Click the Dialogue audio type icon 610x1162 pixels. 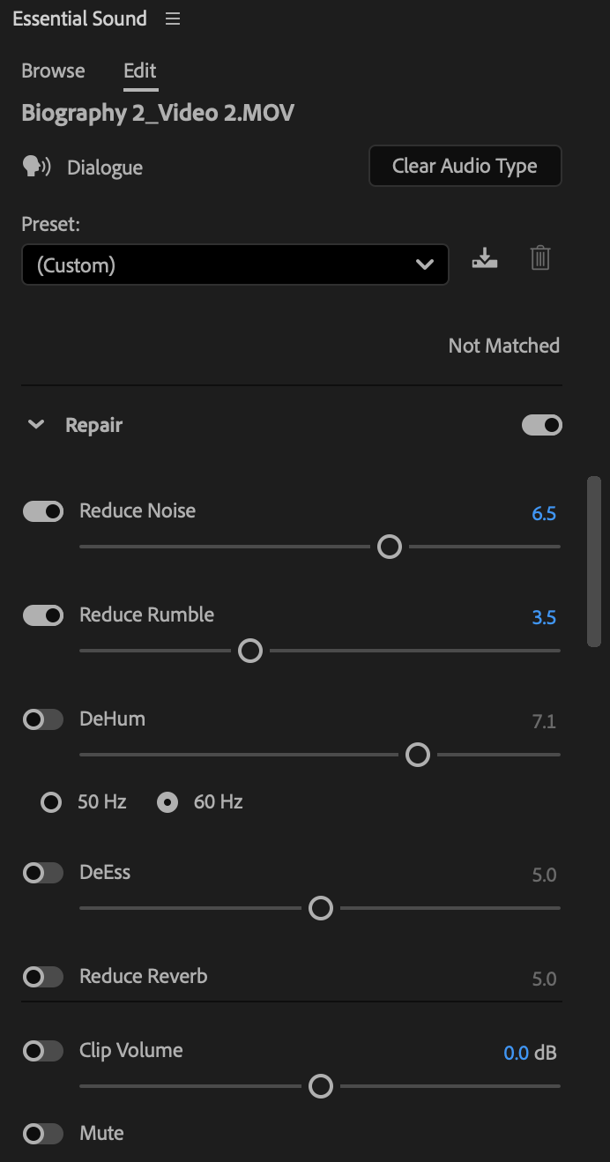coord(37,167)
